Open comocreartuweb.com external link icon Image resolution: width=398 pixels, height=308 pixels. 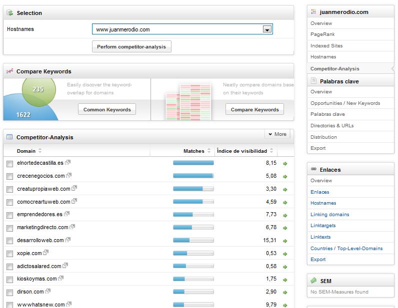tap(74, 201)
